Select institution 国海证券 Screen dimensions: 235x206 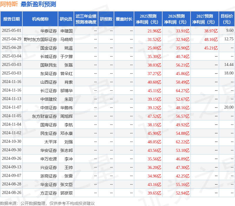49,125
